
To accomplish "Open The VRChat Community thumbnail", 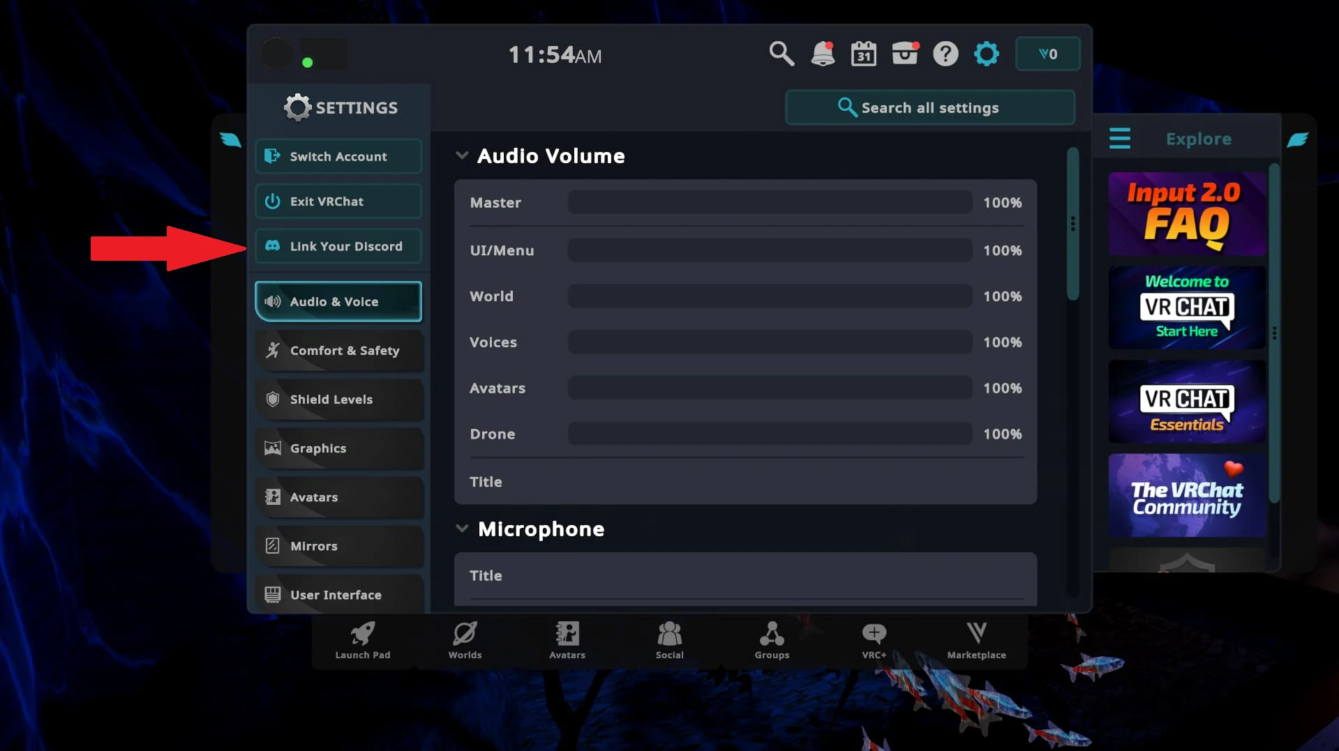I will pyautogui.click(x=1186, y=495).
